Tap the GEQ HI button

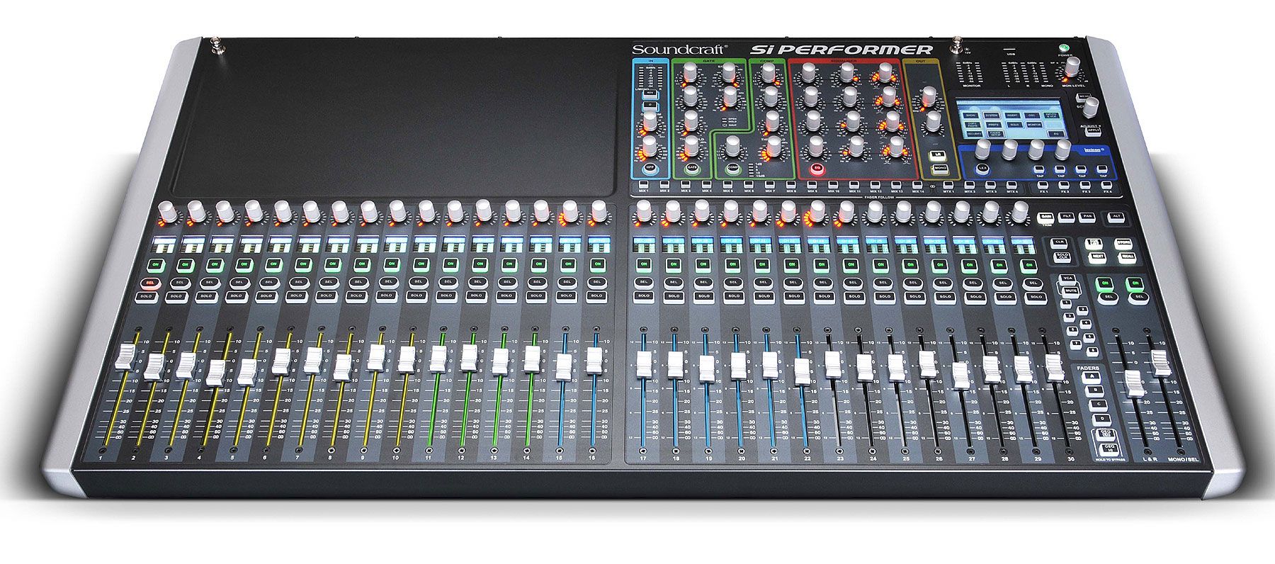[1109, 449]
